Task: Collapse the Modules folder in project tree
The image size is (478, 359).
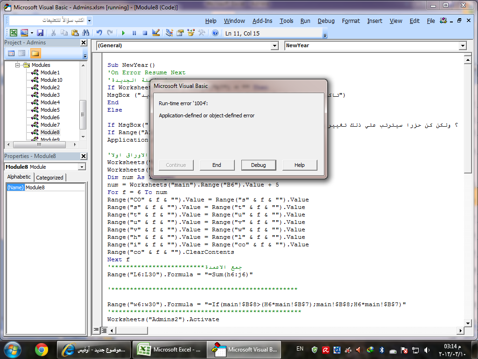Action: pyautogui.click(x=18, y=65)
